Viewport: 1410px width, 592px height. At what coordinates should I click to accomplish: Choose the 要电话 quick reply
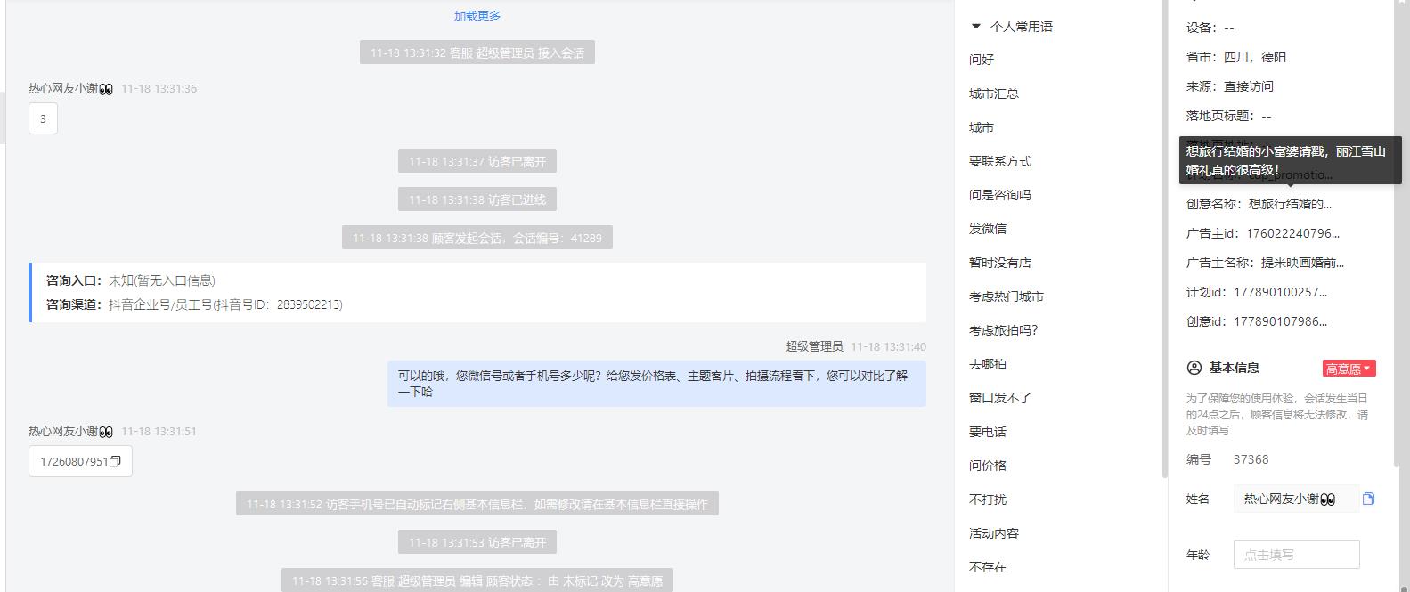[988, 432]
